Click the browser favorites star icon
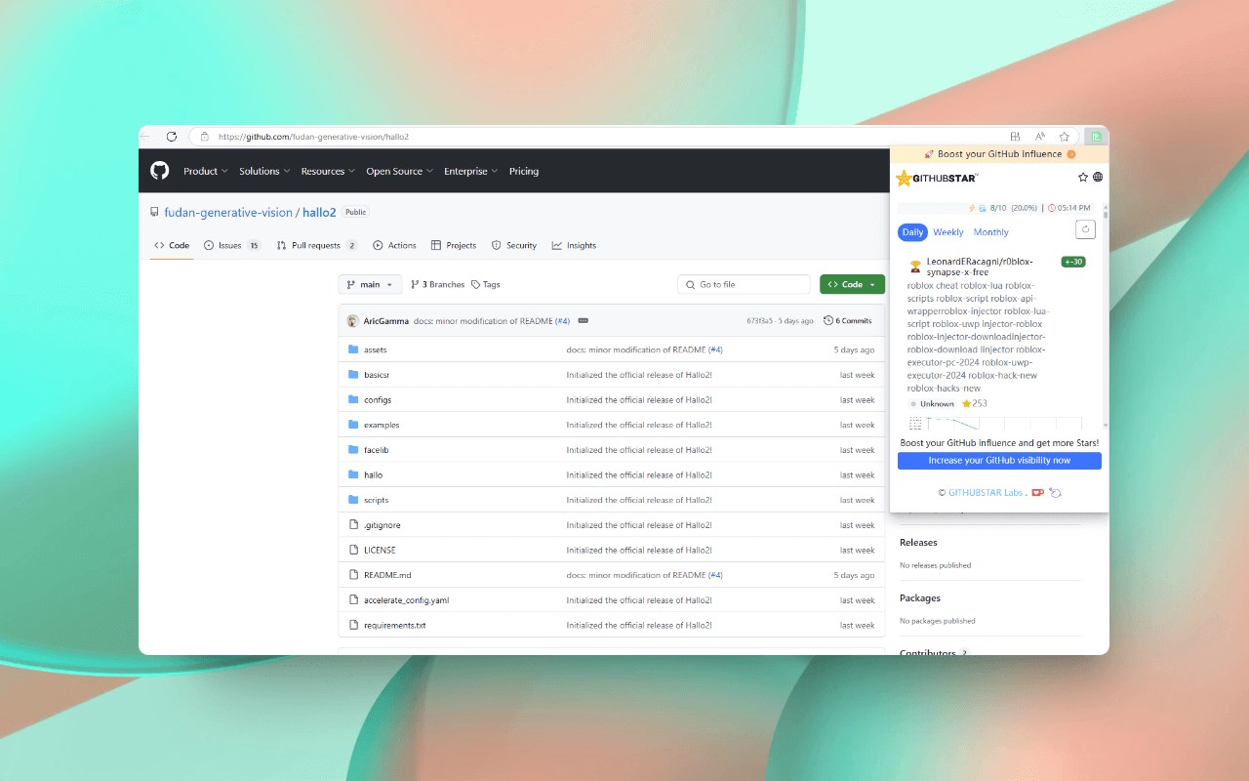 (x=1065, y=137)
